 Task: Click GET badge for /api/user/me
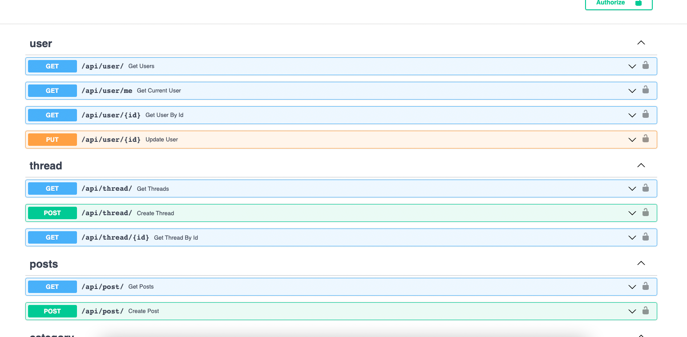(53, 91)
